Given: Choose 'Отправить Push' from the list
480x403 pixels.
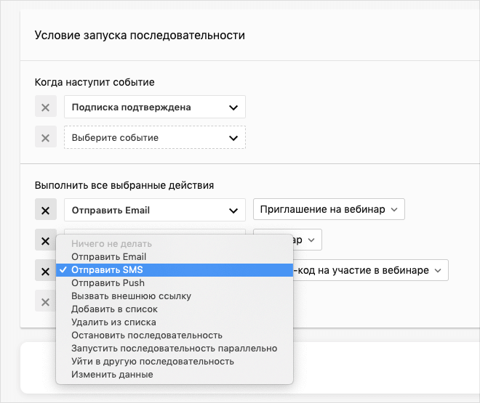Looking at the screenshot, I should (x=175, y=283).
